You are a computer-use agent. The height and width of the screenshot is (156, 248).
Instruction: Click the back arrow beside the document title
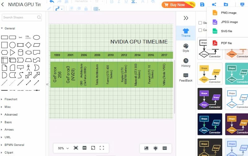pos(2,4)
